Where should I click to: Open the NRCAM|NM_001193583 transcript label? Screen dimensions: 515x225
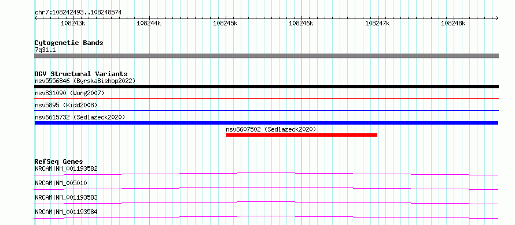point(66,197)
